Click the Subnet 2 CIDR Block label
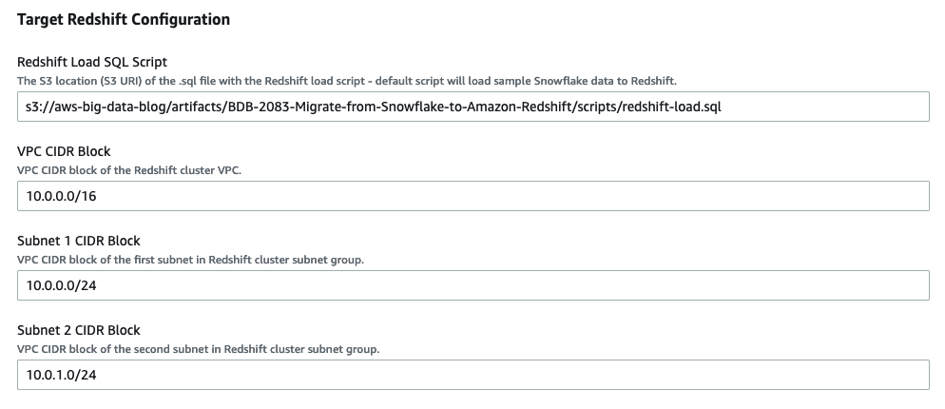945x409 pixels. coord(79,330)
